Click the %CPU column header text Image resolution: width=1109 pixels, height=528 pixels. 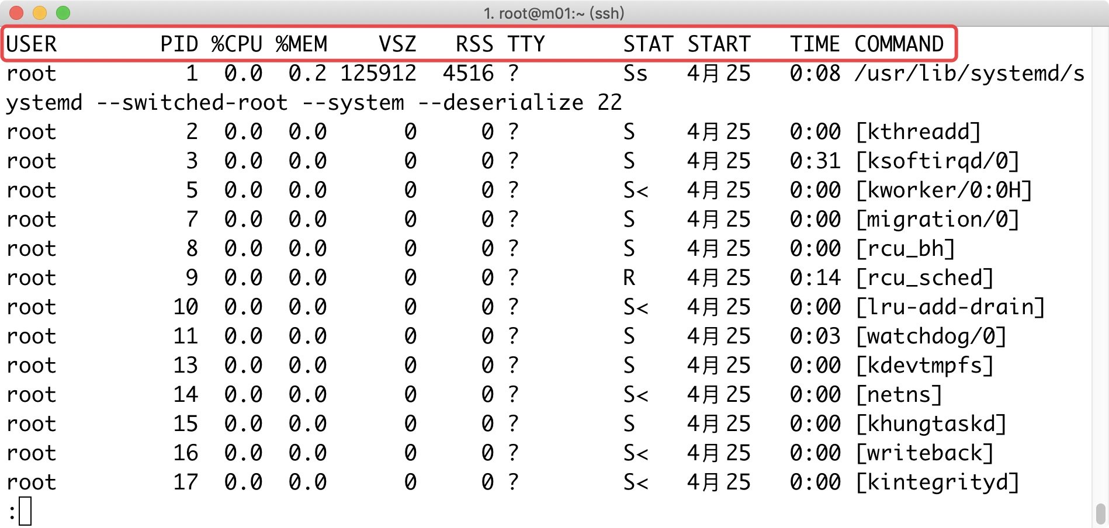tap(237, 44)
